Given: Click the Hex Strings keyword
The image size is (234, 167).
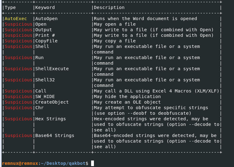Looking at the screenshot, I should pos(51,119).
